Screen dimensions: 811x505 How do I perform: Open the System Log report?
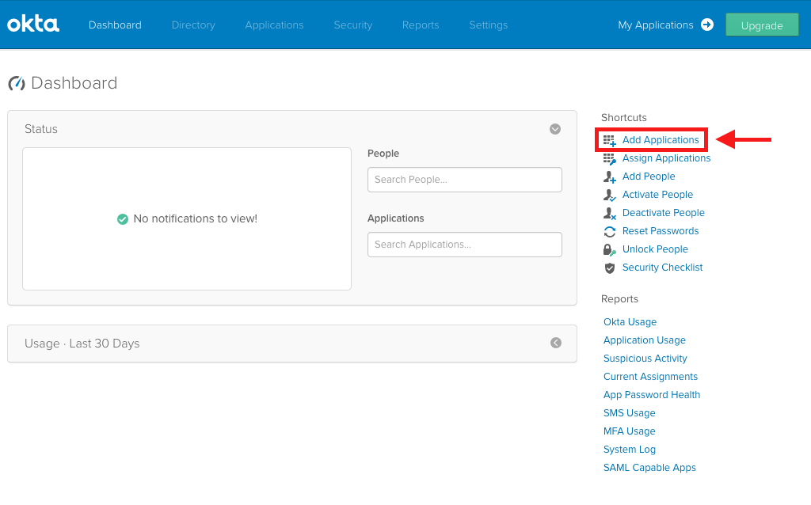point(630,450)
